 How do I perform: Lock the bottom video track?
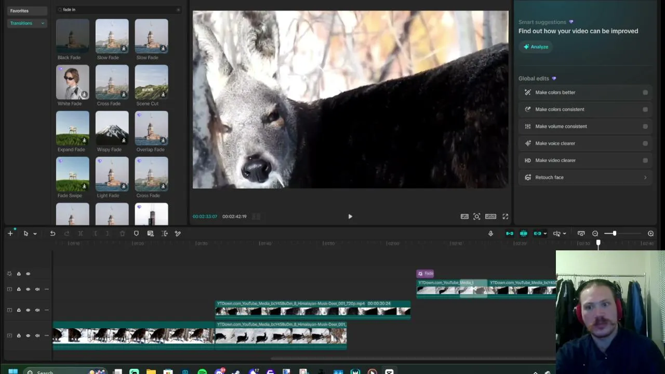point(19,336)
